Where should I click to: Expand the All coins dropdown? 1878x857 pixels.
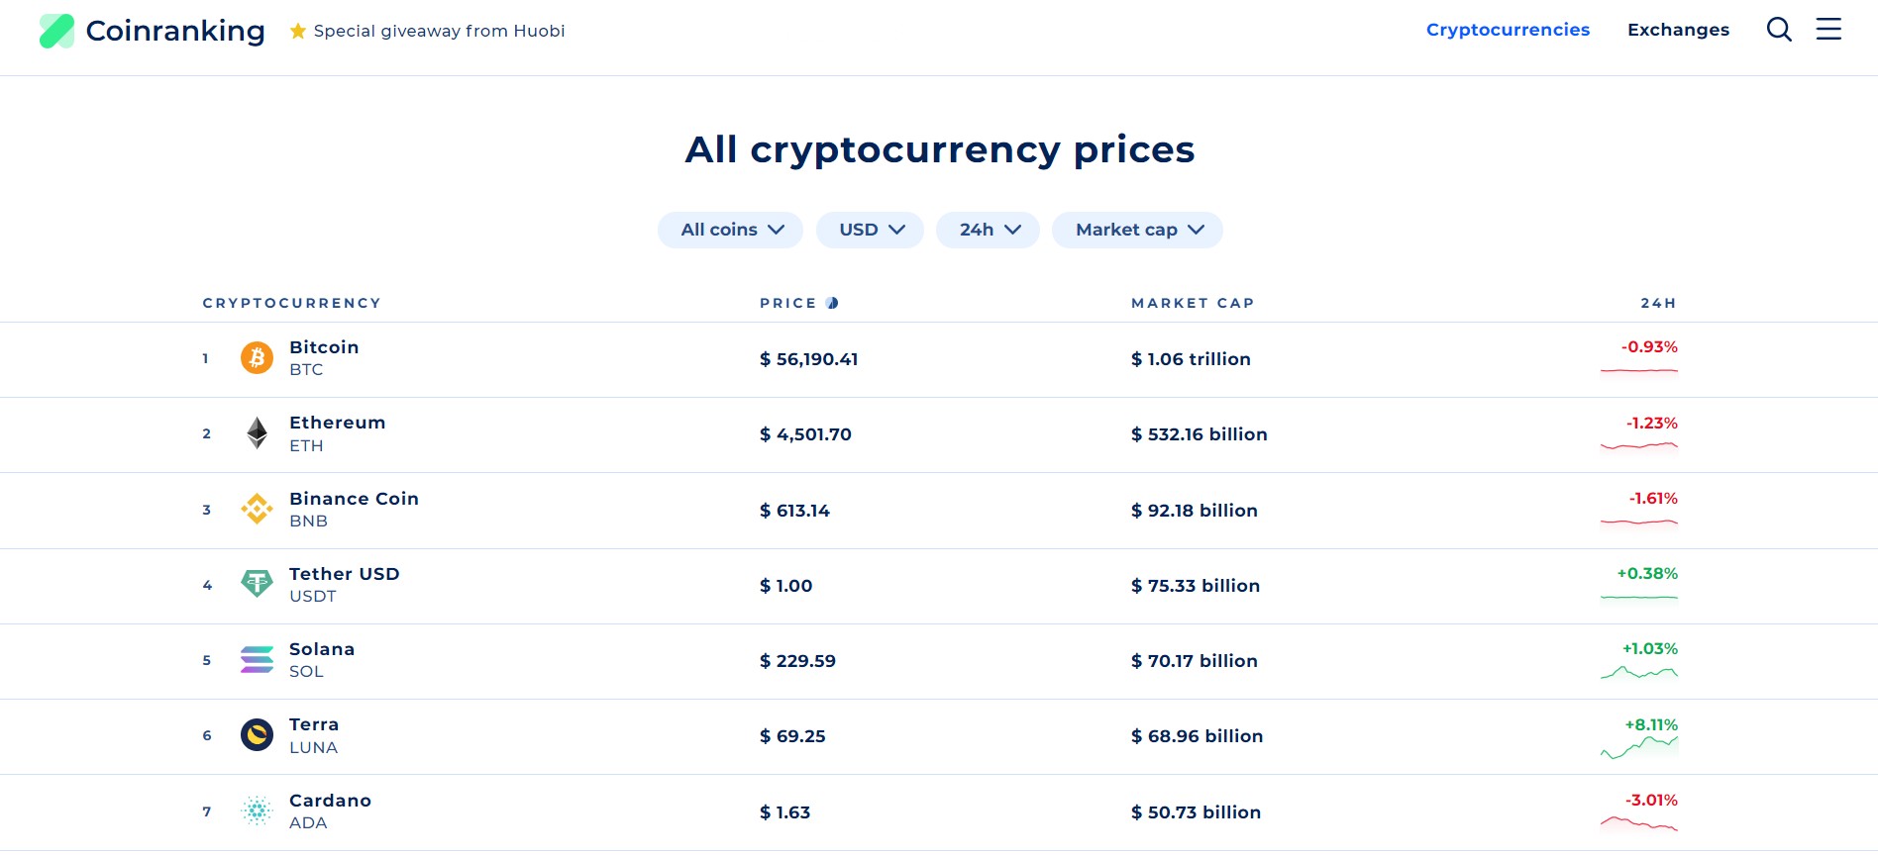731,230
